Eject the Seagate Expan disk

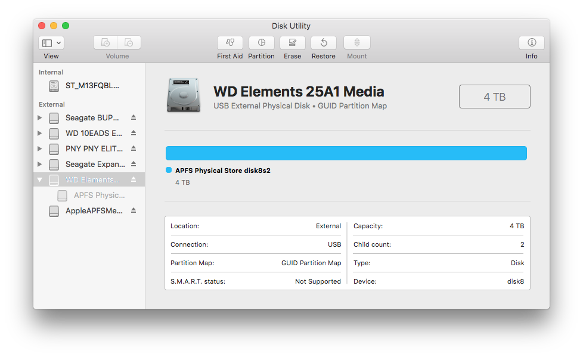(134, 164)
